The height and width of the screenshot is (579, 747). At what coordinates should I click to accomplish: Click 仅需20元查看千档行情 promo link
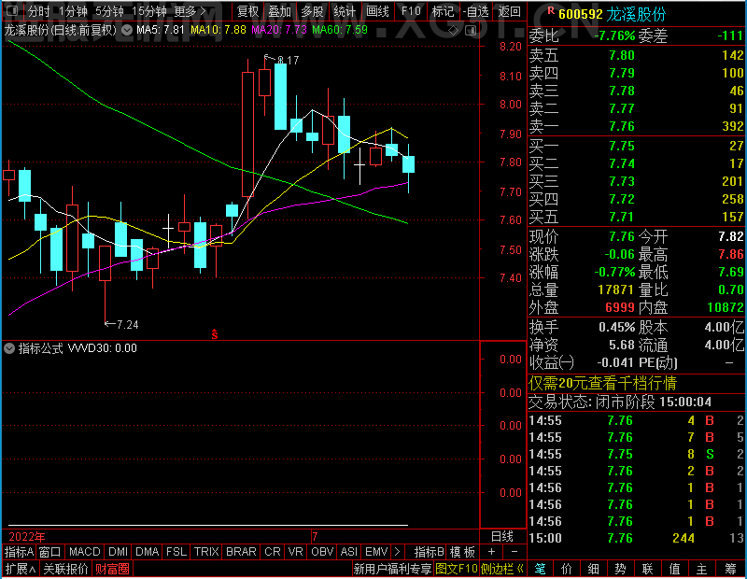602,383
